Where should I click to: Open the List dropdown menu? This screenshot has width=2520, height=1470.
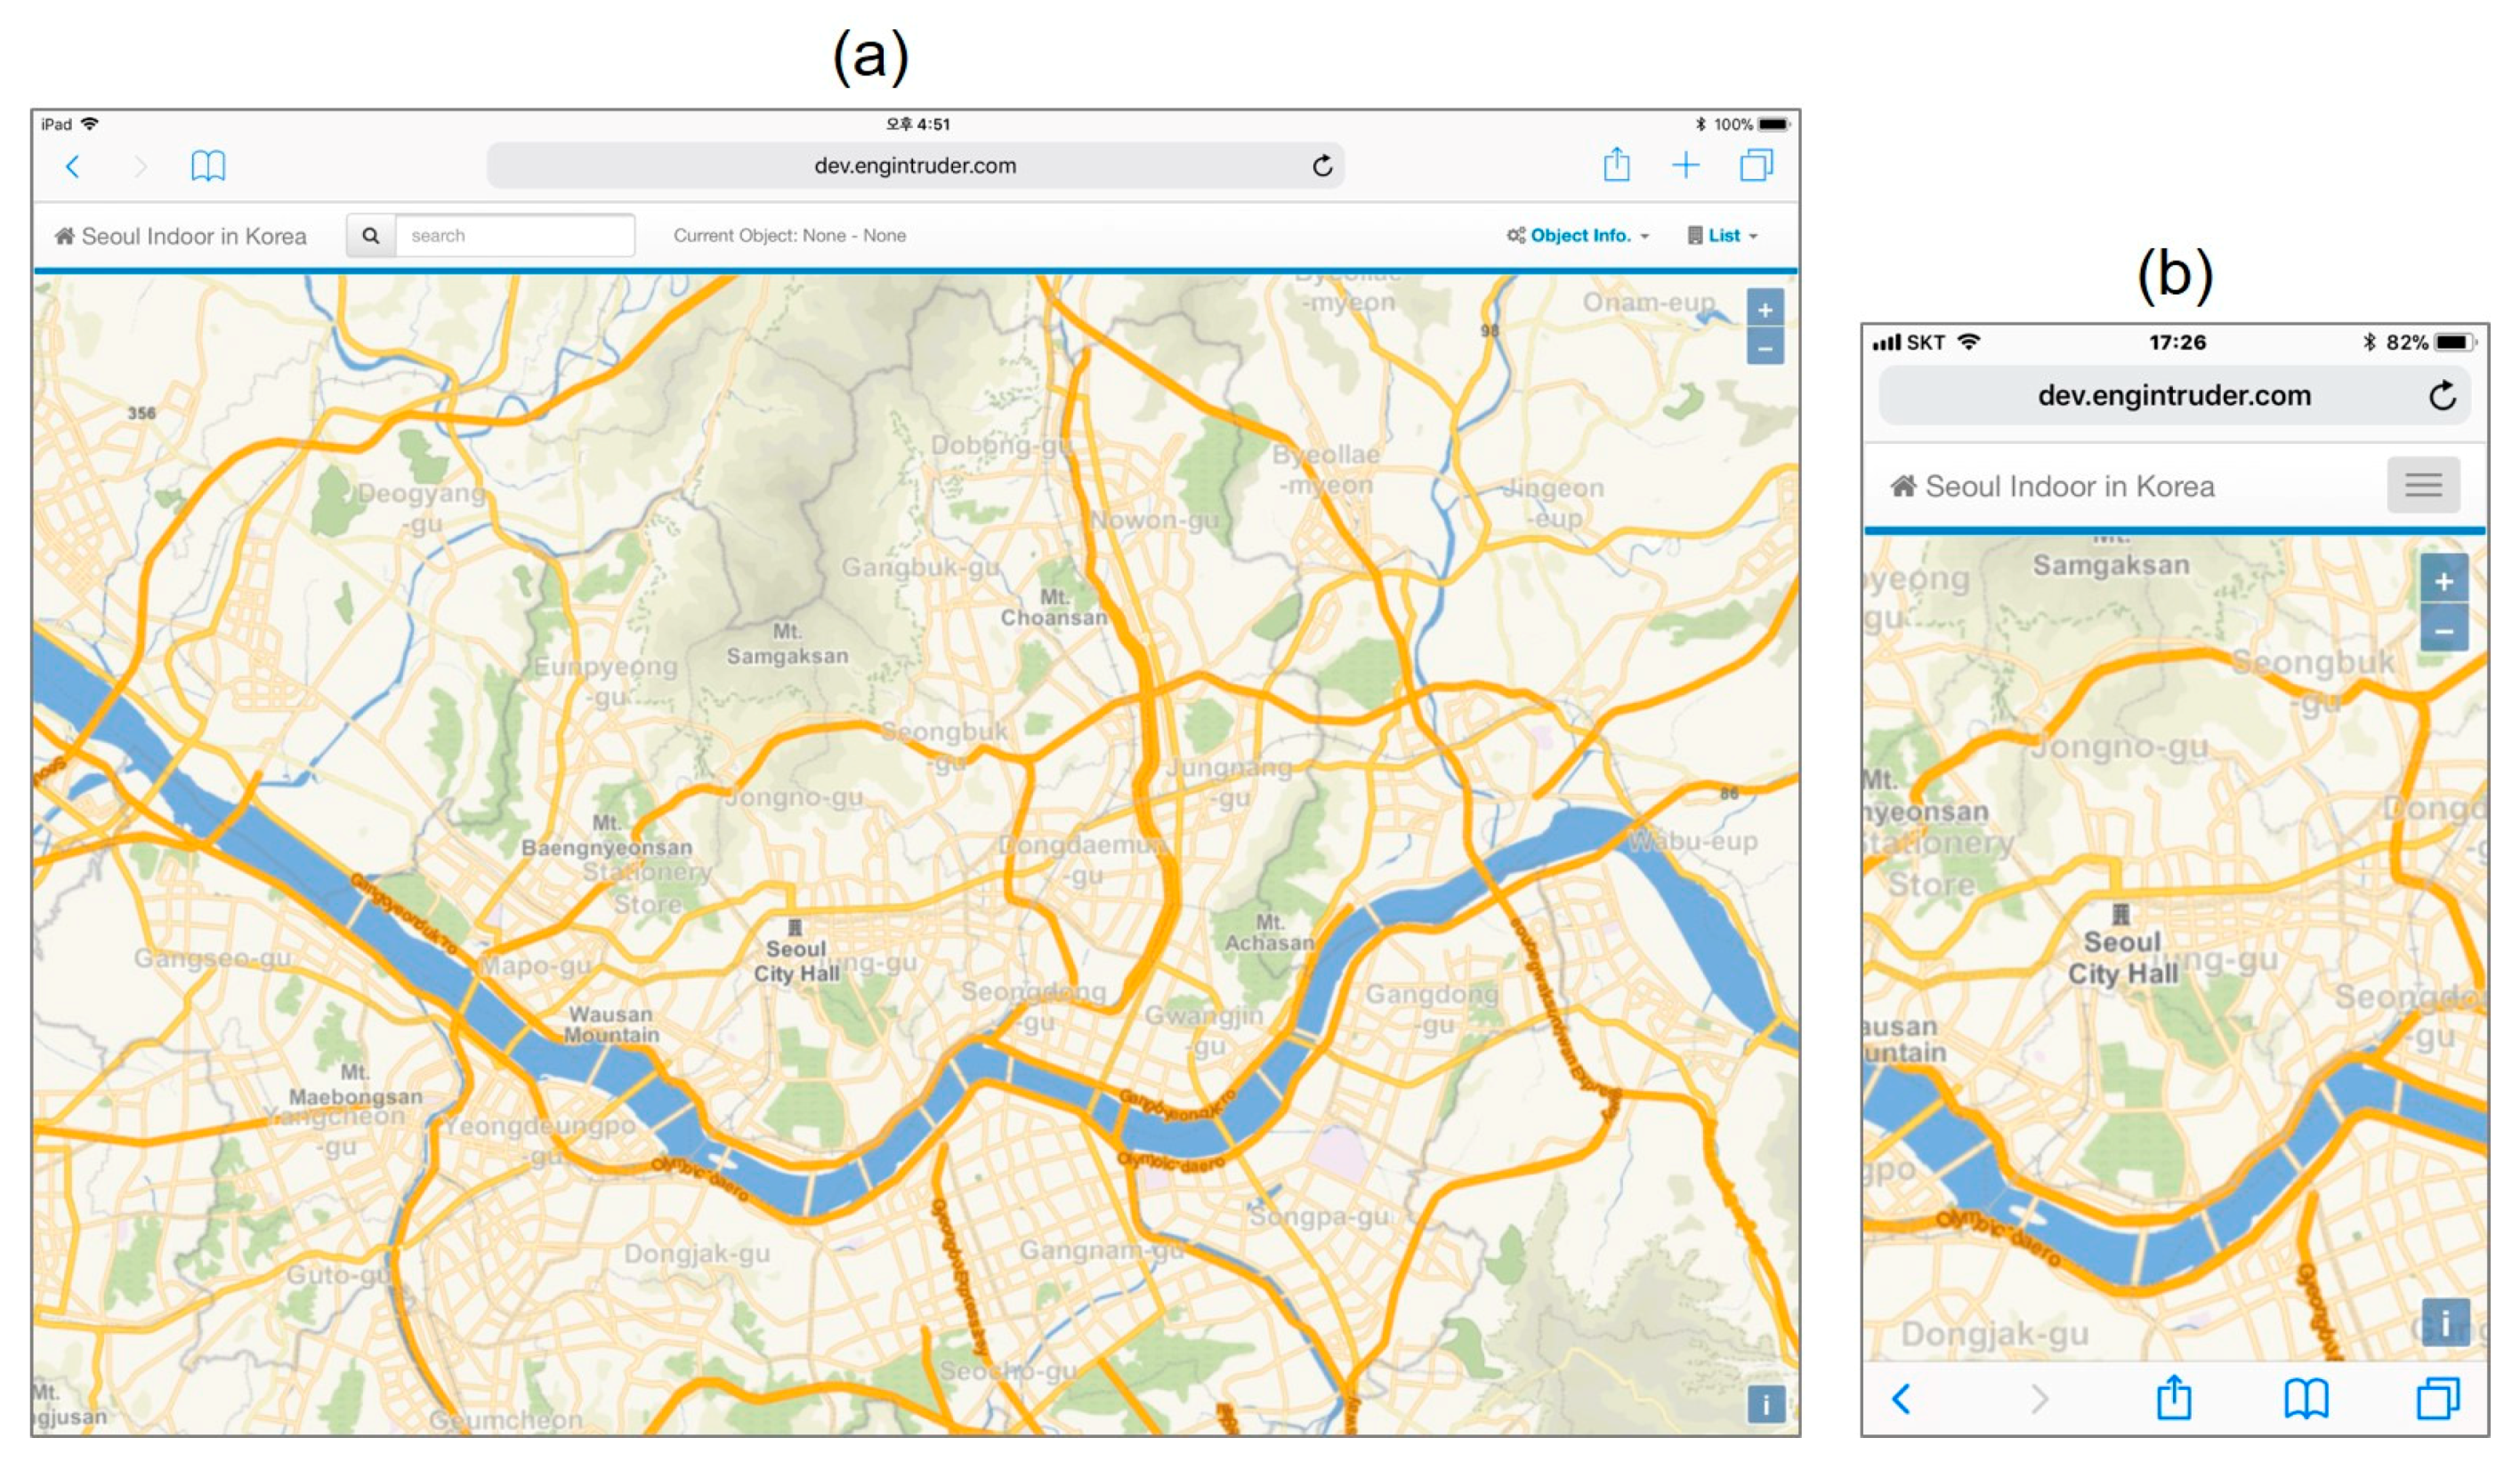pyautogui.click(x=1723, y=236)
